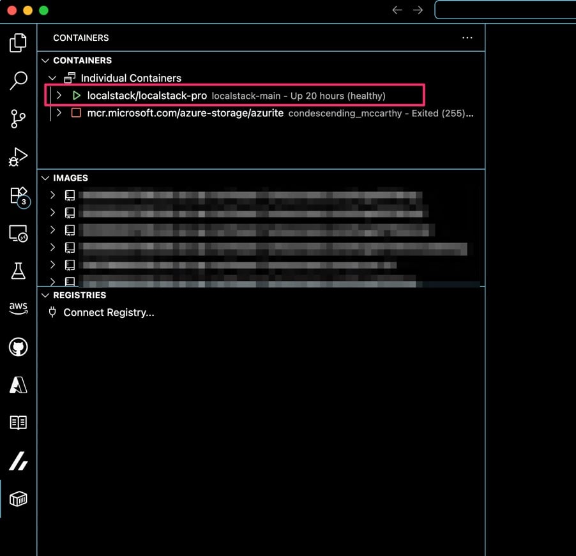Open the Source Control view
Viewport: 576px width, 556px height.
click(18, 119)
